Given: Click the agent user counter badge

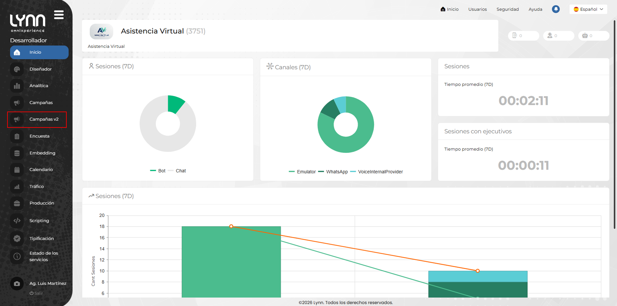Looking at the screenshot, I should tap(558, 36).
